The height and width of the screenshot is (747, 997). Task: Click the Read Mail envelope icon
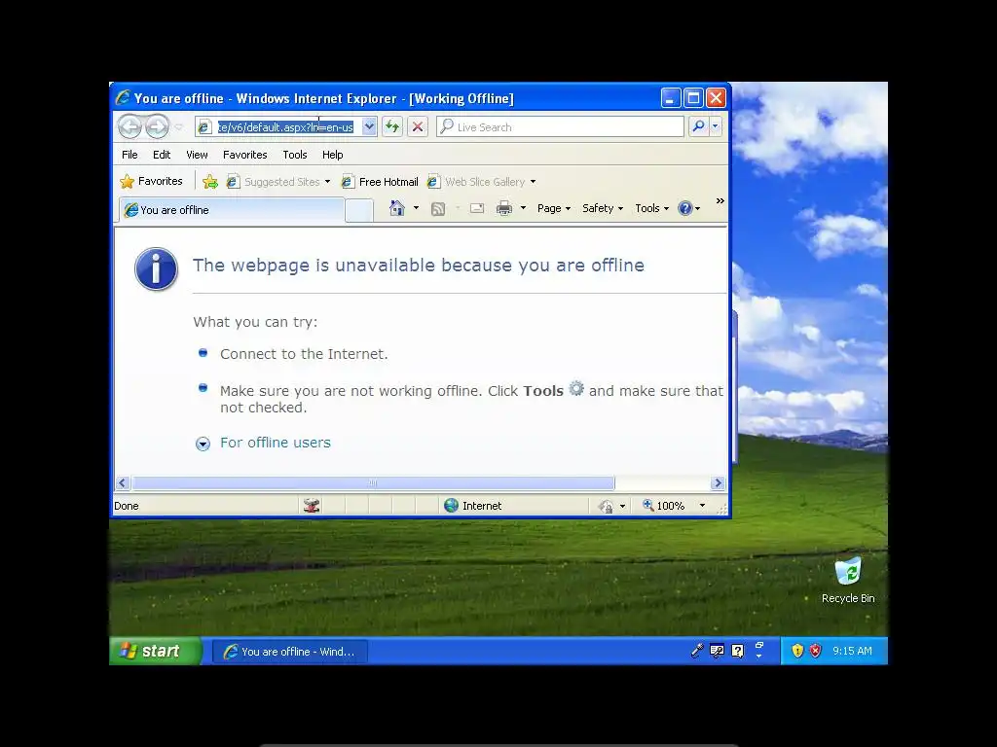pos(477,208)
